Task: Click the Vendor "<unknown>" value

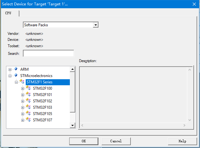Action: tap(34, 34)
